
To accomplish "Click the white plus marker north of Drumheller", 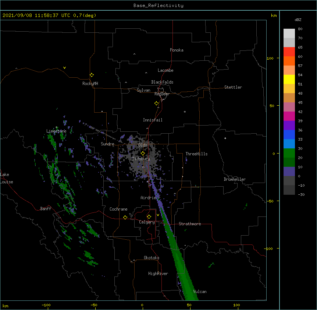I will [x=225, y=138].
